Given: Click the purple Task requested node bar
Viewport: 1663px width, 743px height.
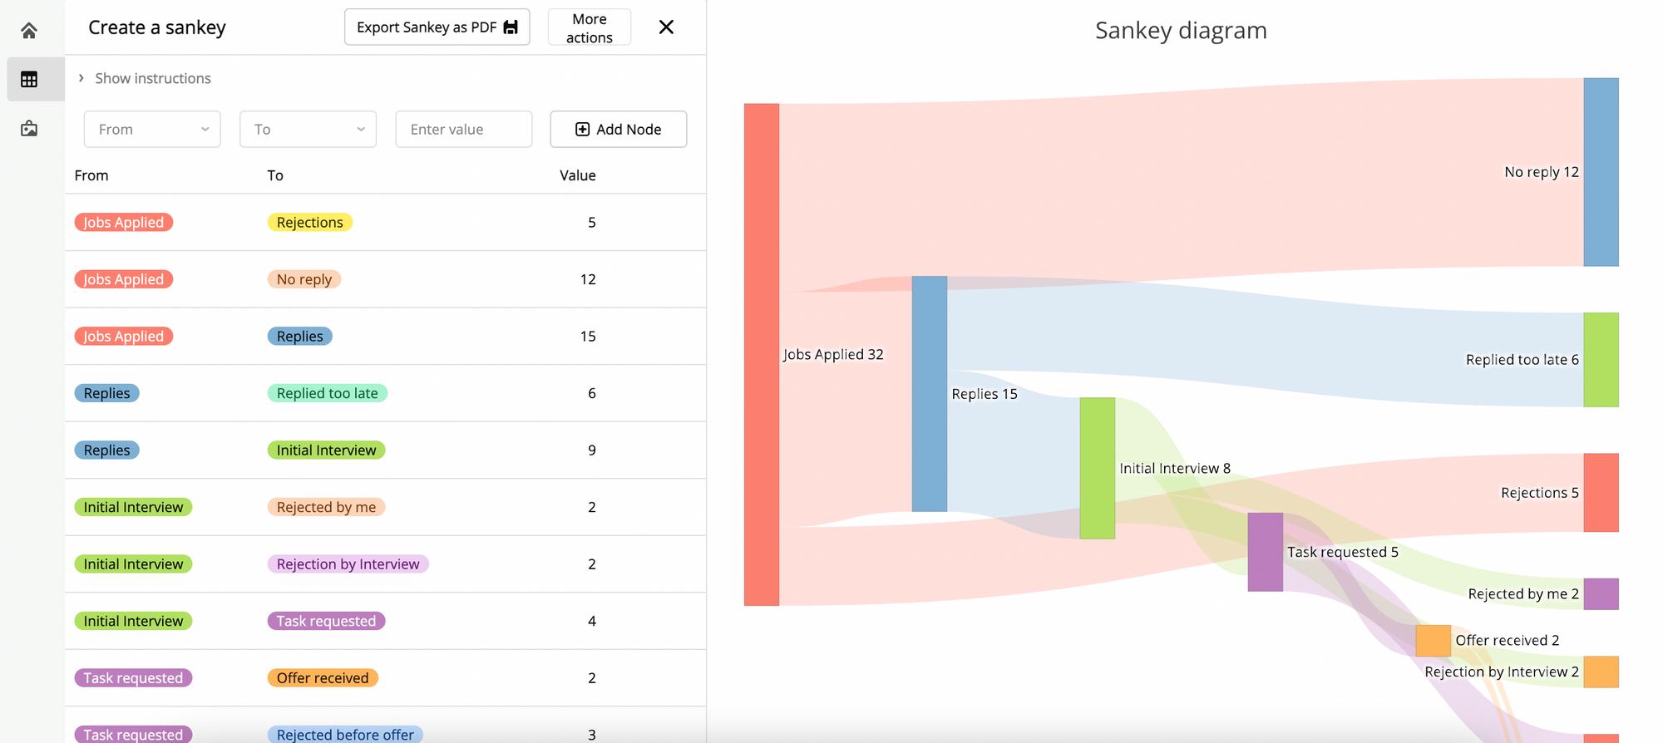Looking at the screenshot, I should pos(1266,552).
